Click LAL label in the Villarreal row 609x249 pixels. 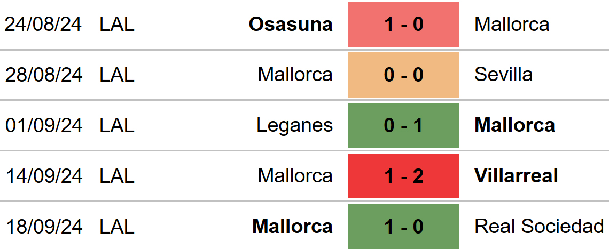click(117, 176)
